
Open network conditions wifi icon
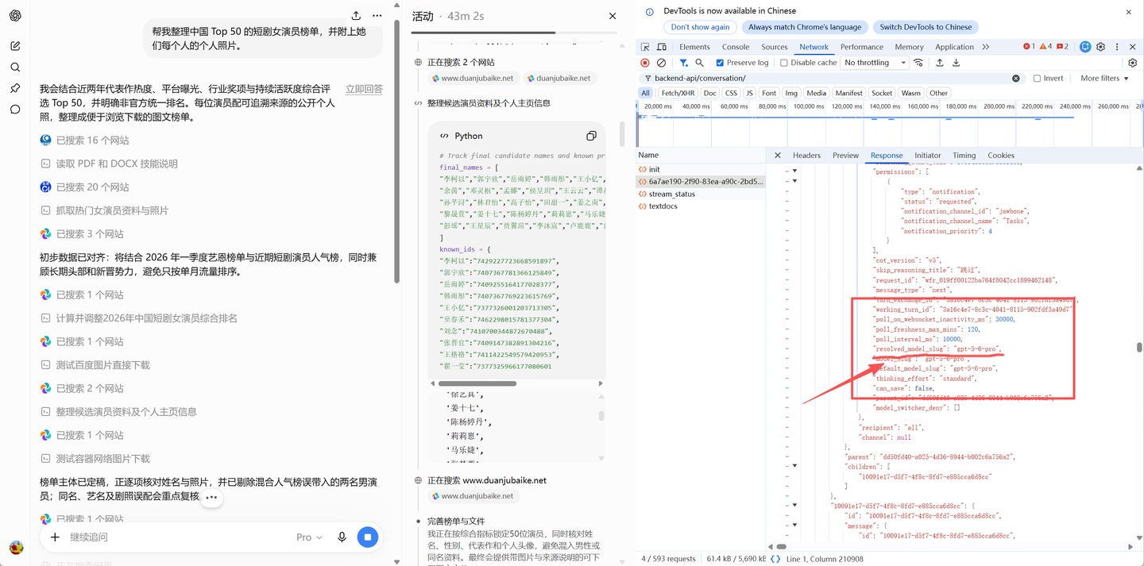point(918,63)
